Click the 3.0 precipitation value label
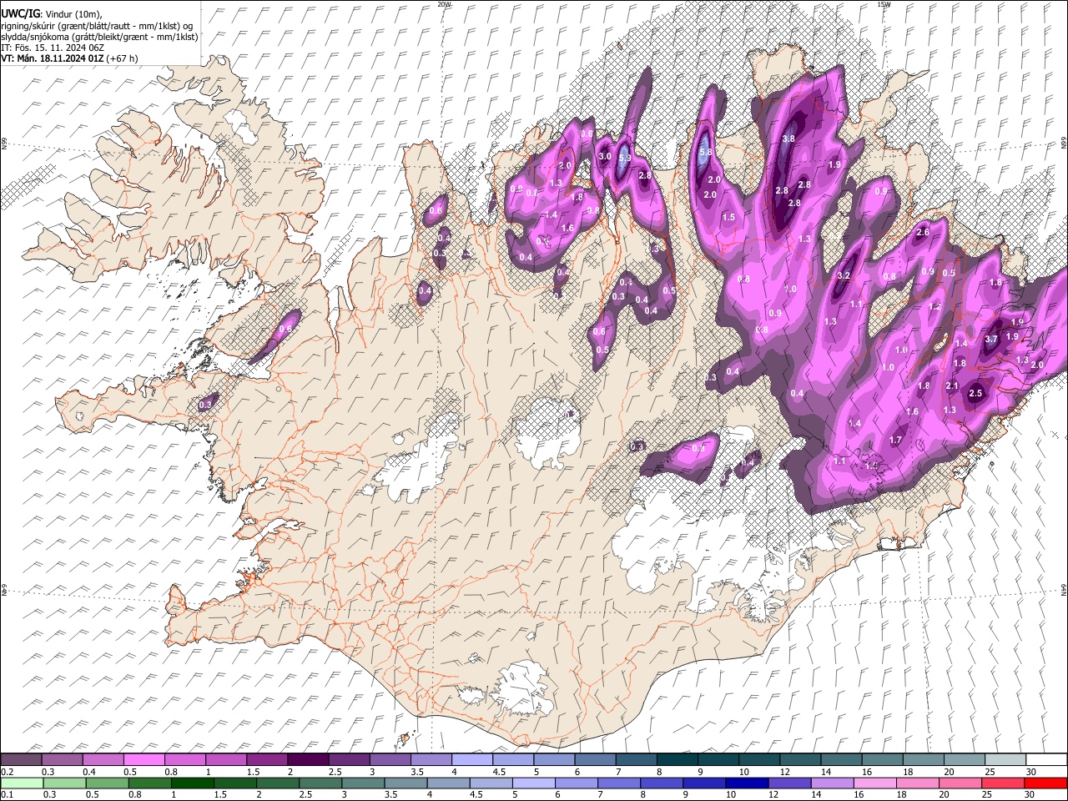The image size is (1068, 801). click(606, 156)
